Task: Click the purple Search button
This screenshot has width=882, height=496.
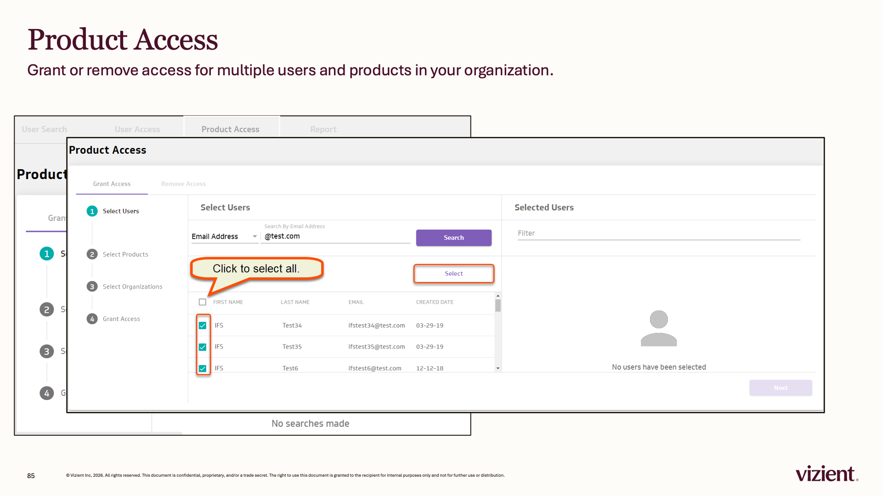Action: click(454, 238)
